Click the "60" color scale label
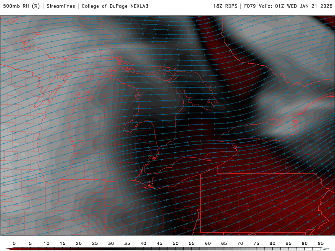335x251 pixels. tap(208, 243)
